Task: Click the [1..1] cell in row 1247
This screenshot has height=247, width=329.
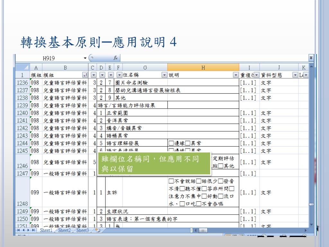Action: click(x=249, y=173)
